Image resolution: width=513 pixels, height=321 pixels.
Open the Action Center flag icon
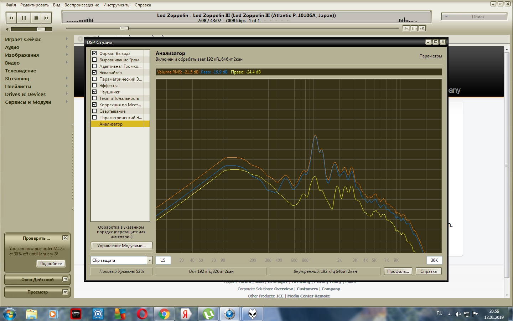click(x=475, y=314)
